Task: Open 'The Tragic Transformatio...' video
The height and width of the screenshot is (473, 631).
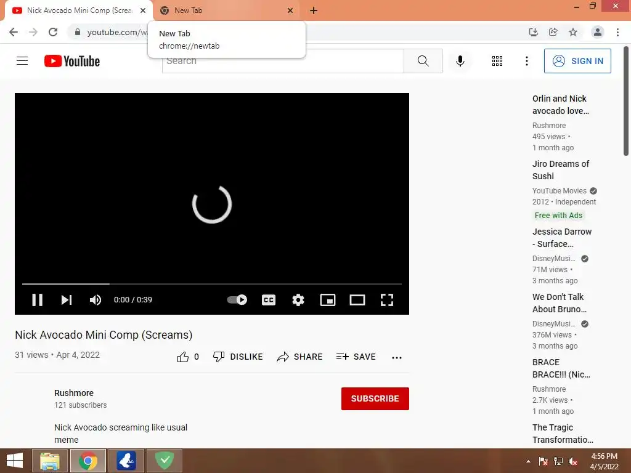Action: [x=563, y=434]
